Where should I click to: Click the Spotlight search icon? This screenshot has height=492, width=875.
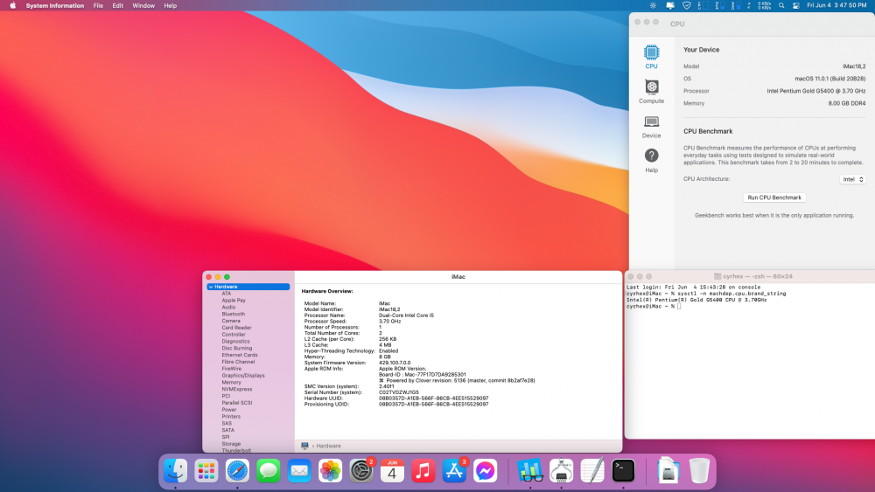[x=781, y=5]
